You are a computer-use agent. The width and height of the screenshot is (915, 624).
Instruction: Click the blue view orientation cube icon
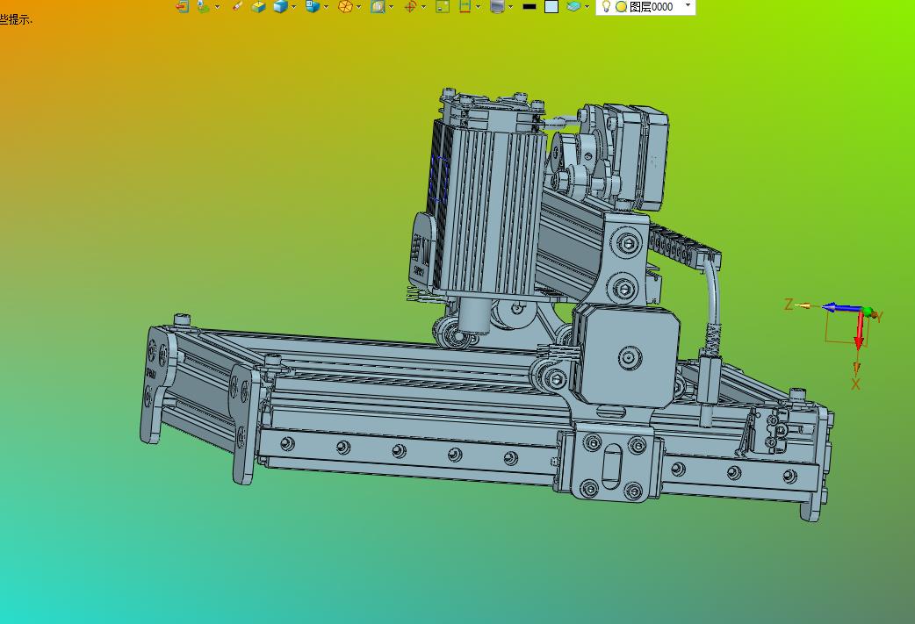click(x=313, y=6)
